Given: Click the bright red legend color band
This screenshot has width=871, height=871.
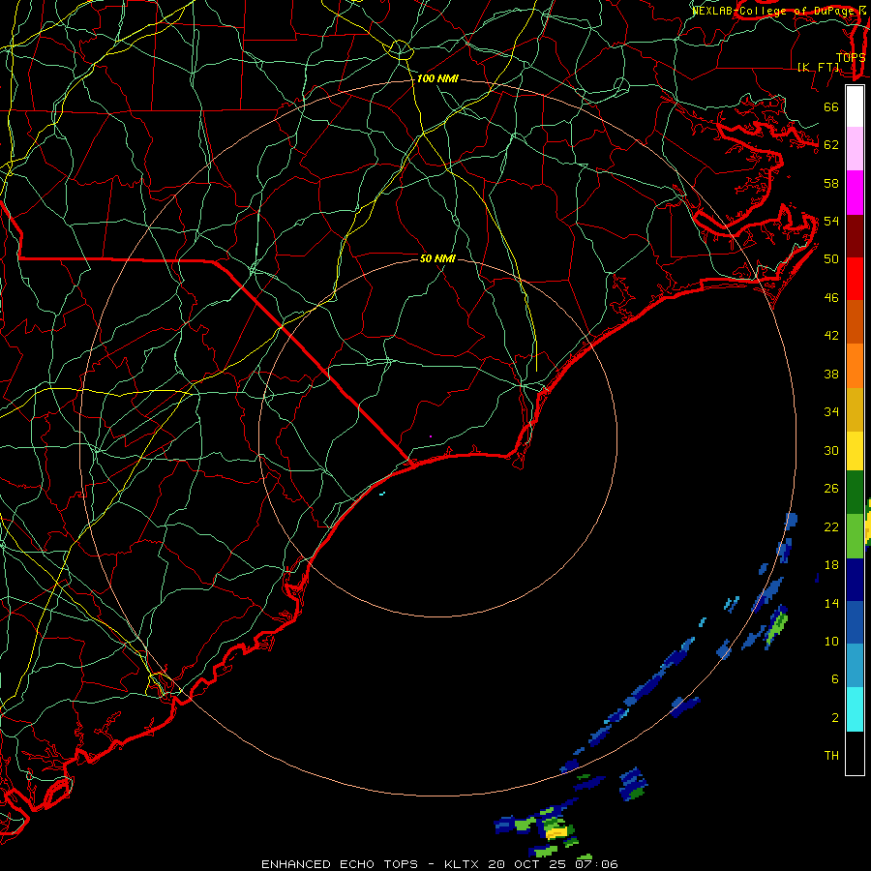Looking at the screenshot, I should 855,279.
